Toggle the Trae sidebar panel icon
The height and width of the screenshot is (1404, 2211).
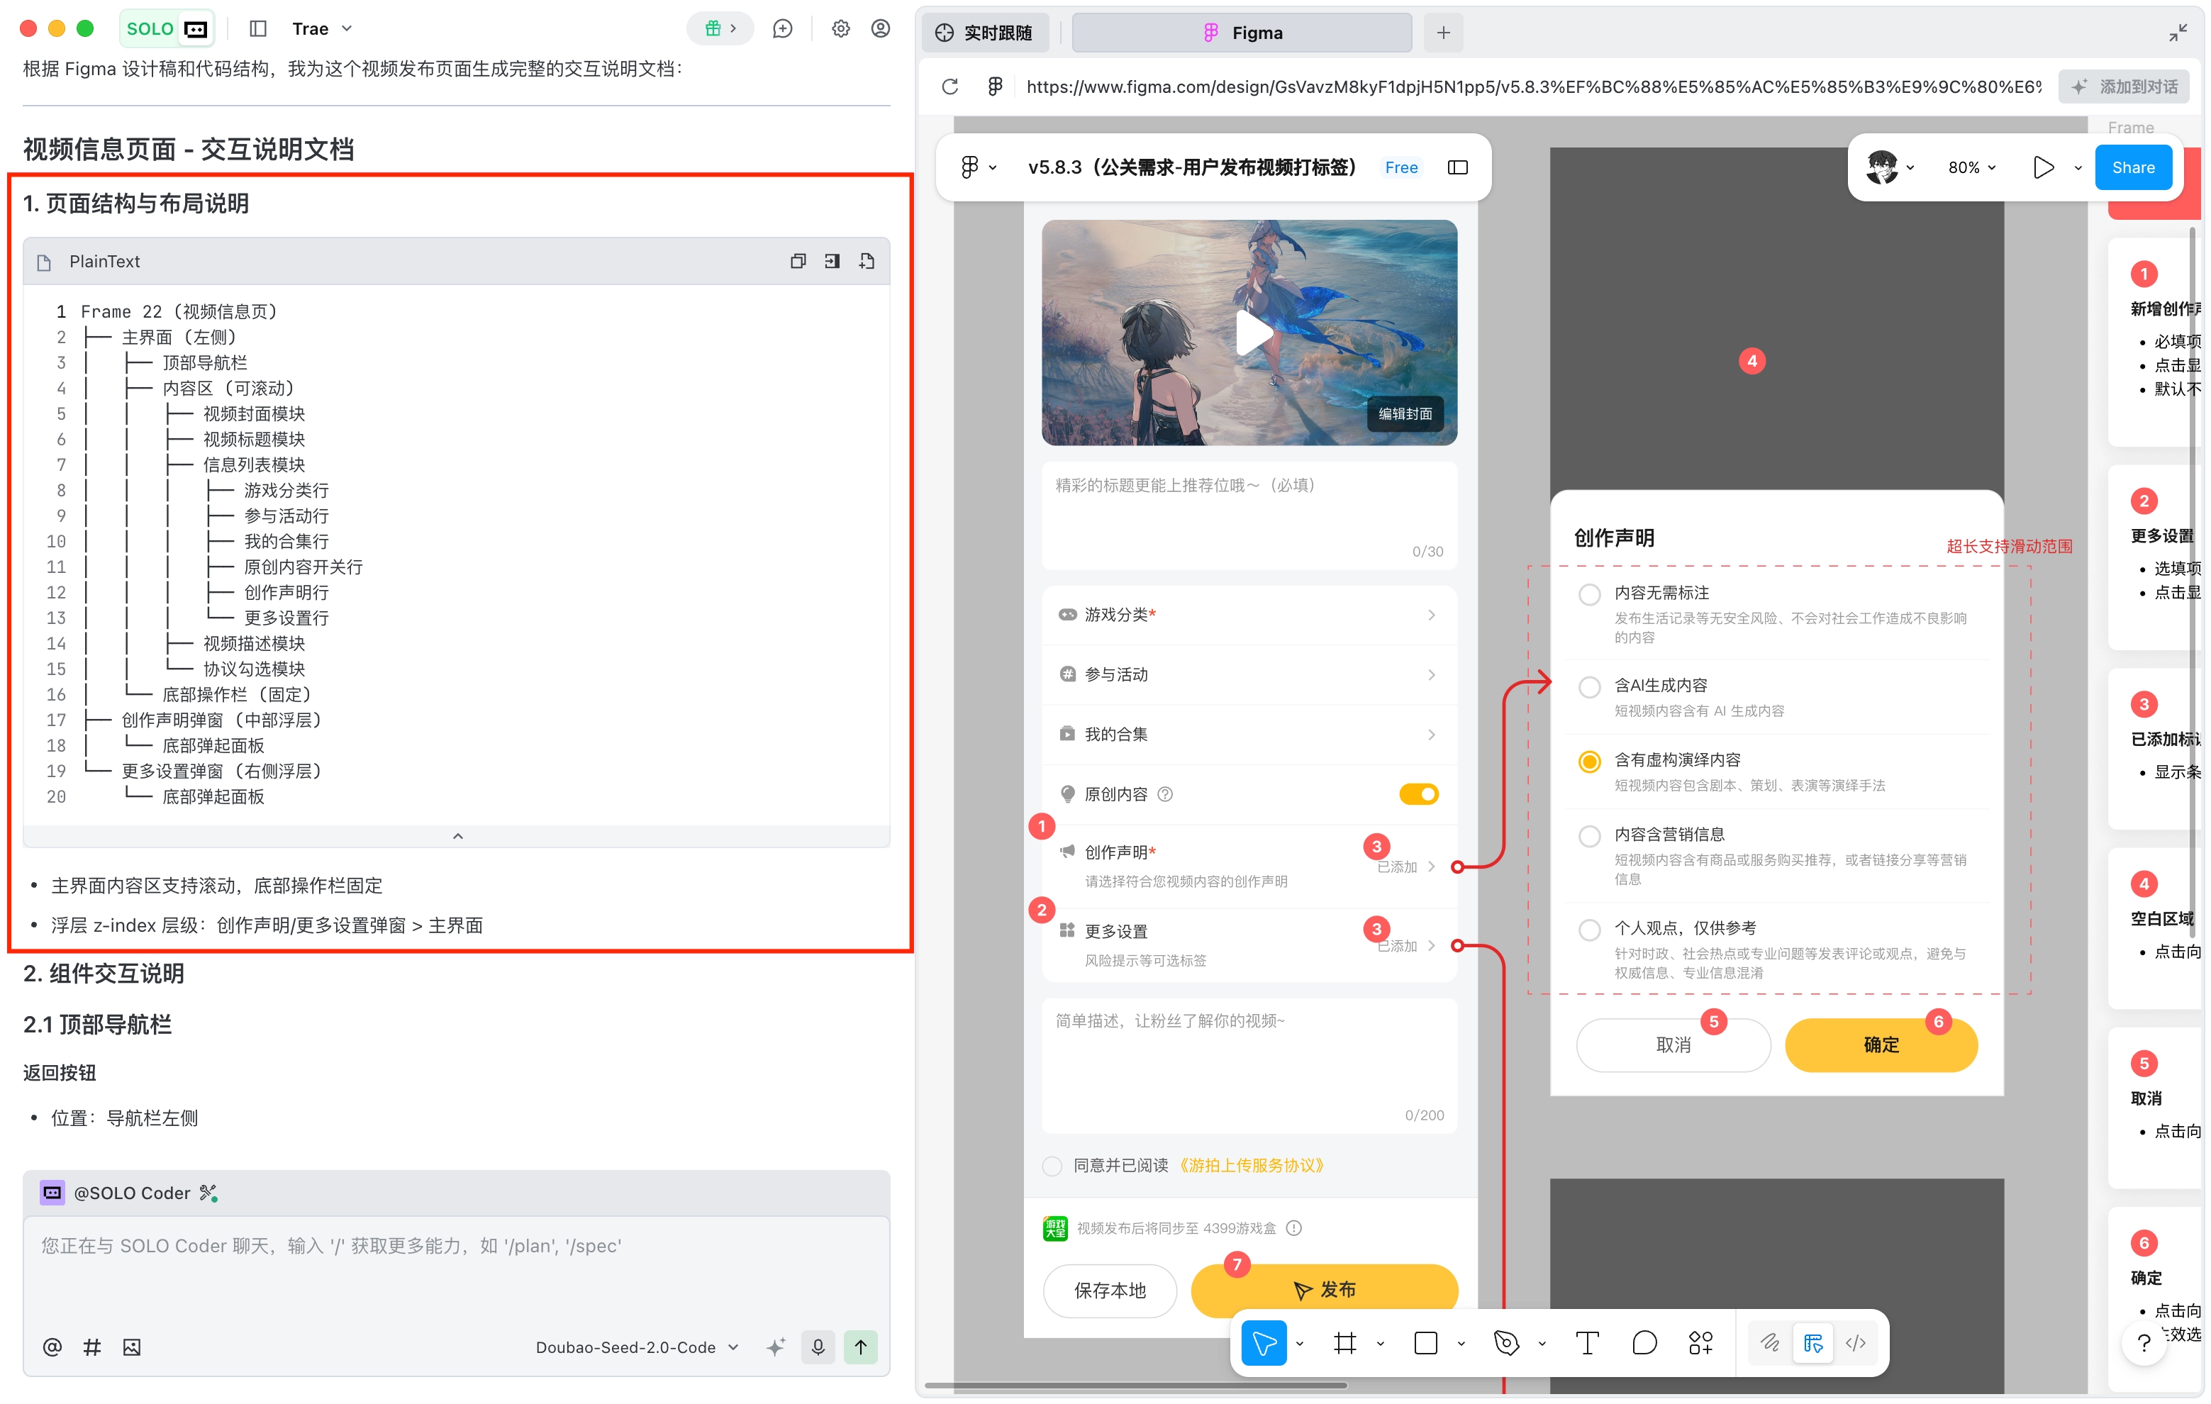258,28
